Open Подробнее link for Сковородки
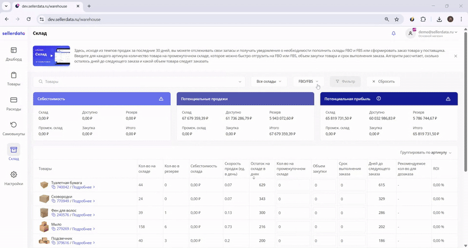This screenshot has width=468, height=248. (84, 201)
